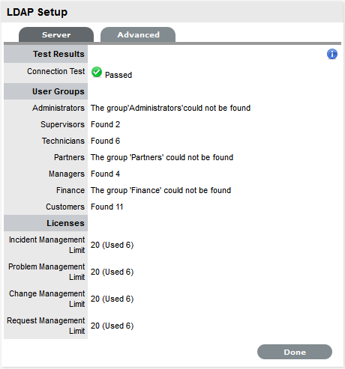Click the Incident Management Limit value
This screenshot has height=369, width=345.
pos(112,245)
